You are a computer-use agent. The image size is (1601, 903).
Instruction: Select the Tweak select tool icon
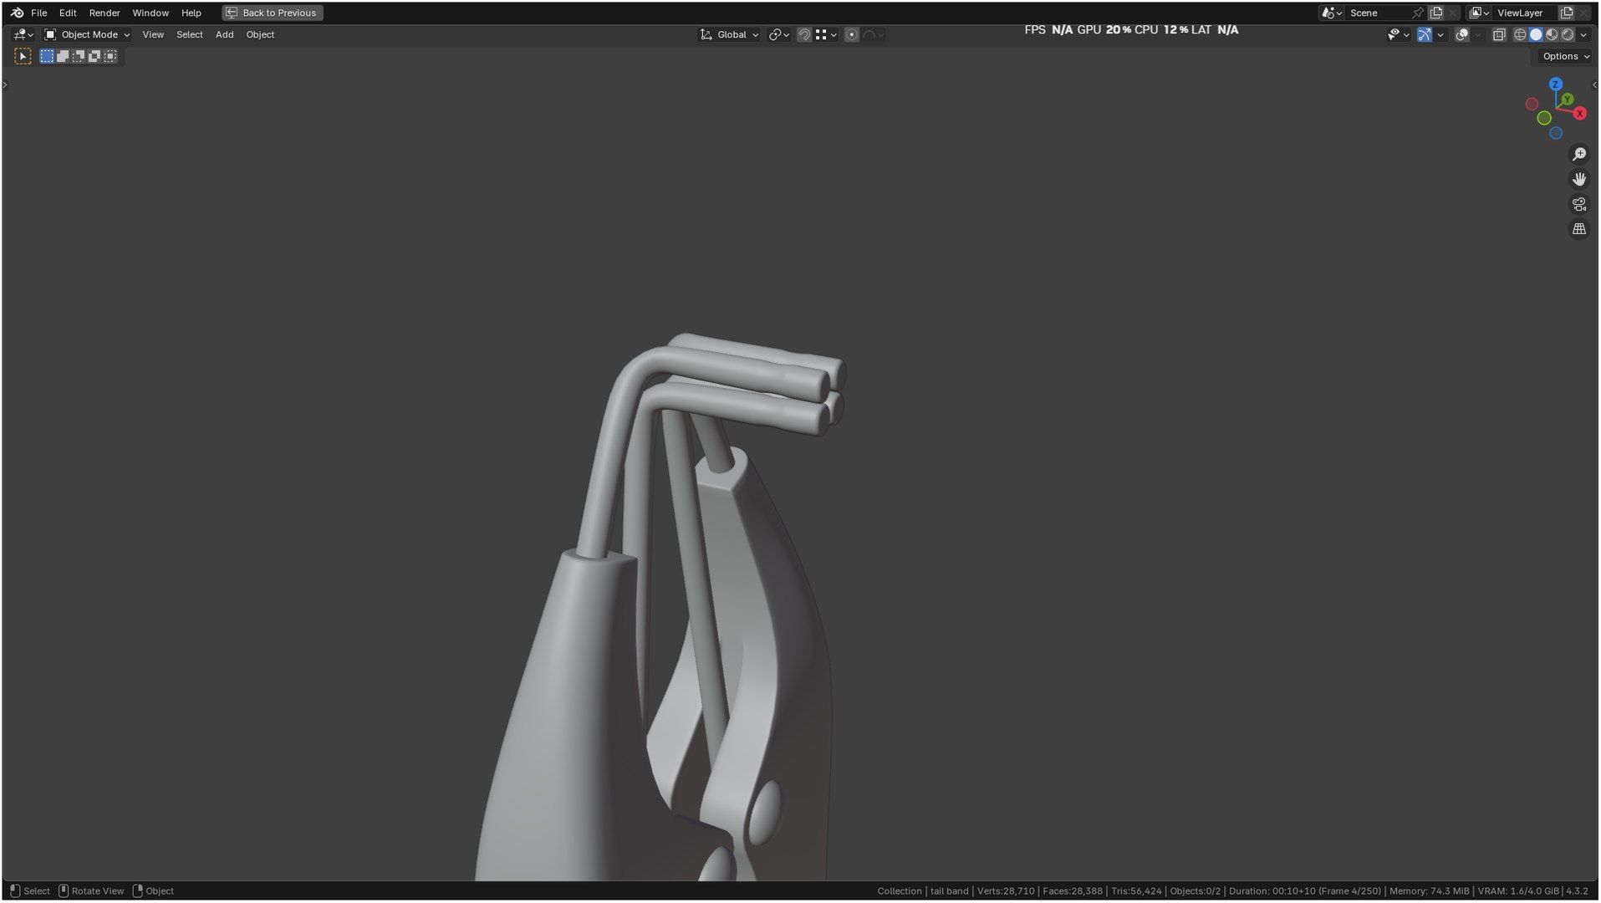[x=23, y=57]
